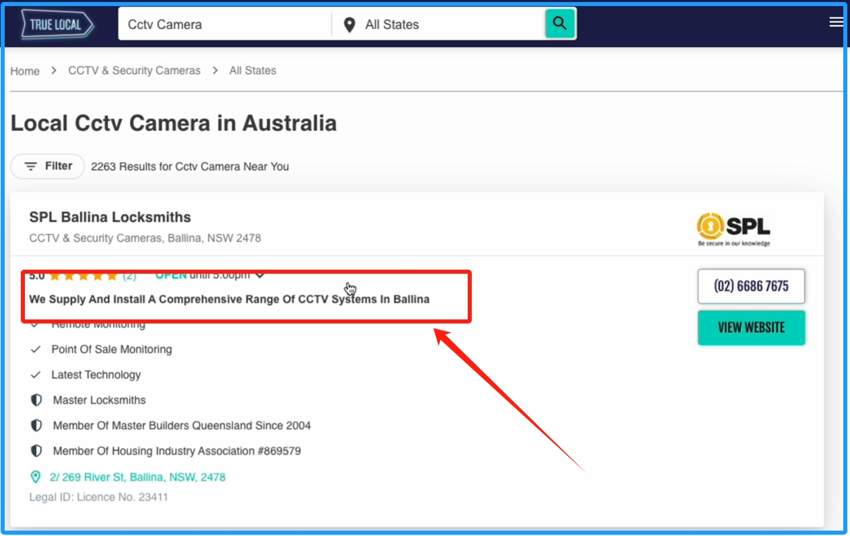Click the Cctv Camera search field
The image size is (850, 536).
coord(225,24)
